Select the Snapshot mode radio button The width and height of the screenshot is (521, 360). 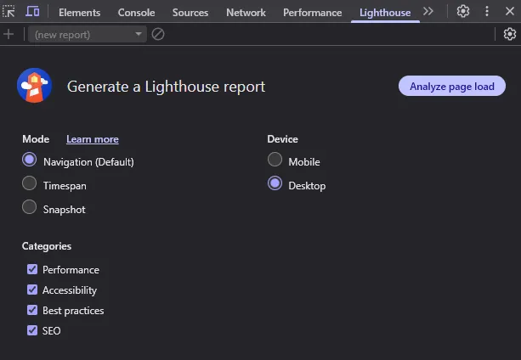click(30, 208)
